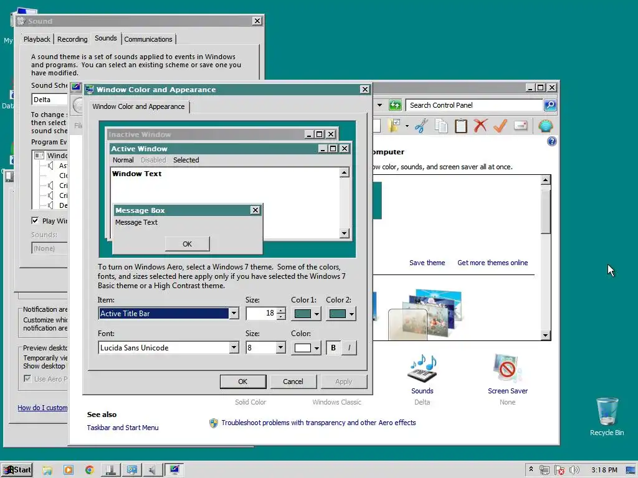Click the folder options icon in toolbar
Screen dimensions: 638x478
(394, 126)
